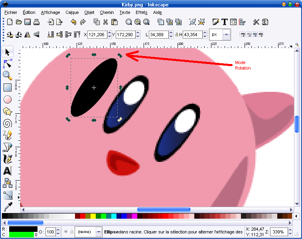Pick the magenta swatch in the color palette
Viewport: 302px width, 239px height.
coord(134,216)
